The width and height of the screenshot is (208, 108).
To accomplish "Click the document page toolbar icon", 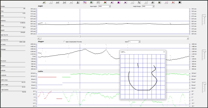I will pos(78,2).
